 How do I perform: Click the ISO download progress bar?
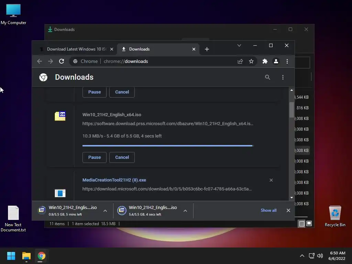click(168, 146)
